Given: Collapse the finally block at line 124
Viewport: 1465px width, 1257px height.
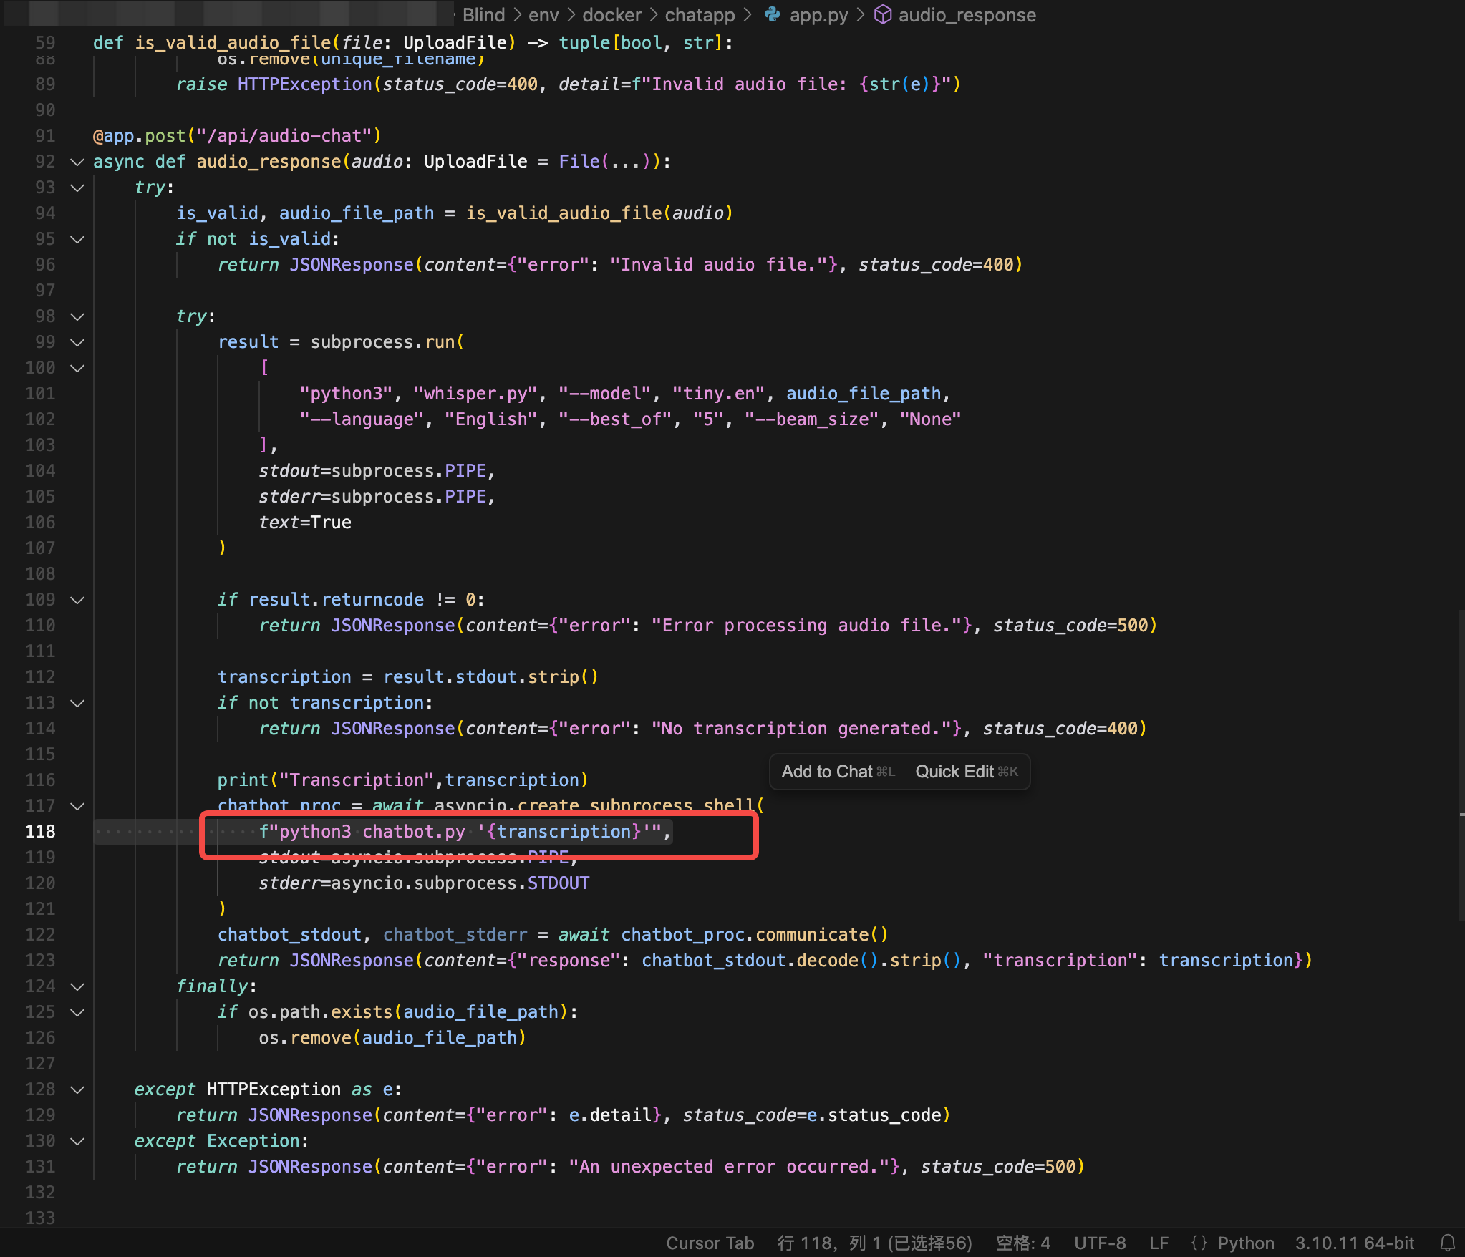Looking at the screenshot, I should (x=77, y=986).
